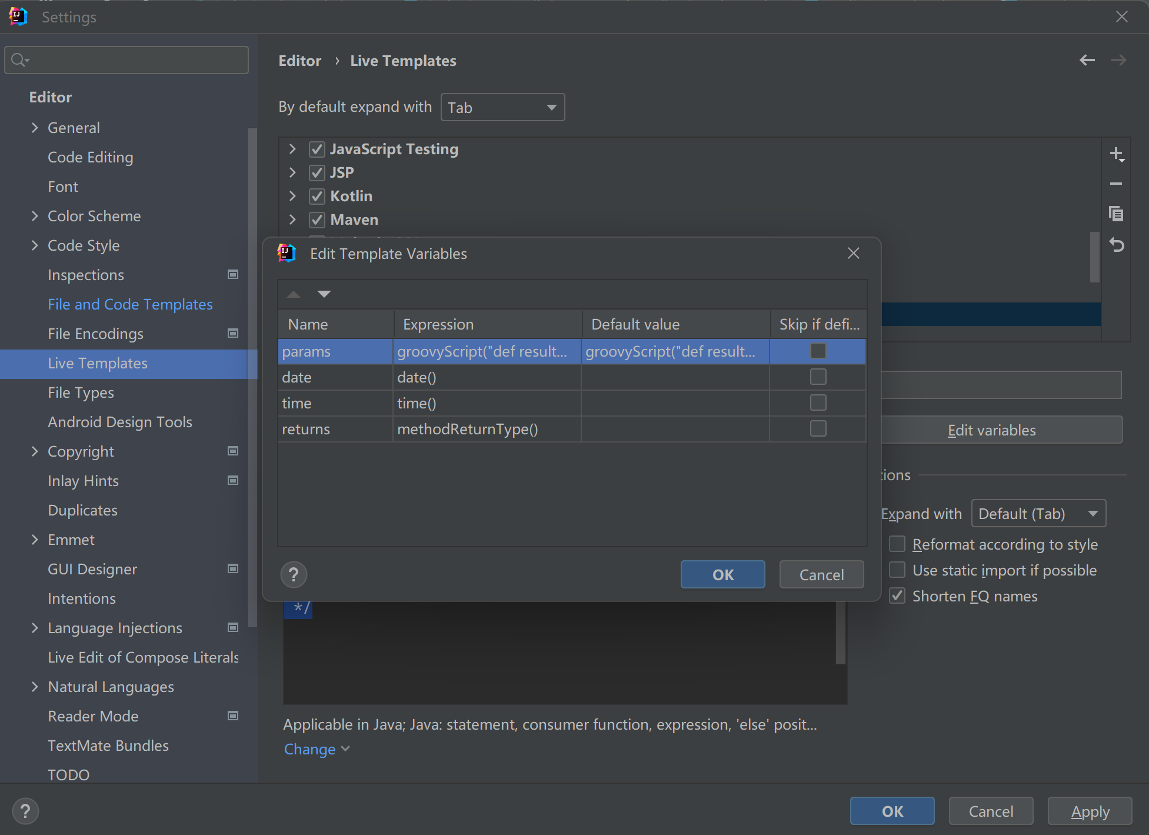1149x835 pixels.
Task: Expand Color Scheme settings node
Action: point(35,216)
